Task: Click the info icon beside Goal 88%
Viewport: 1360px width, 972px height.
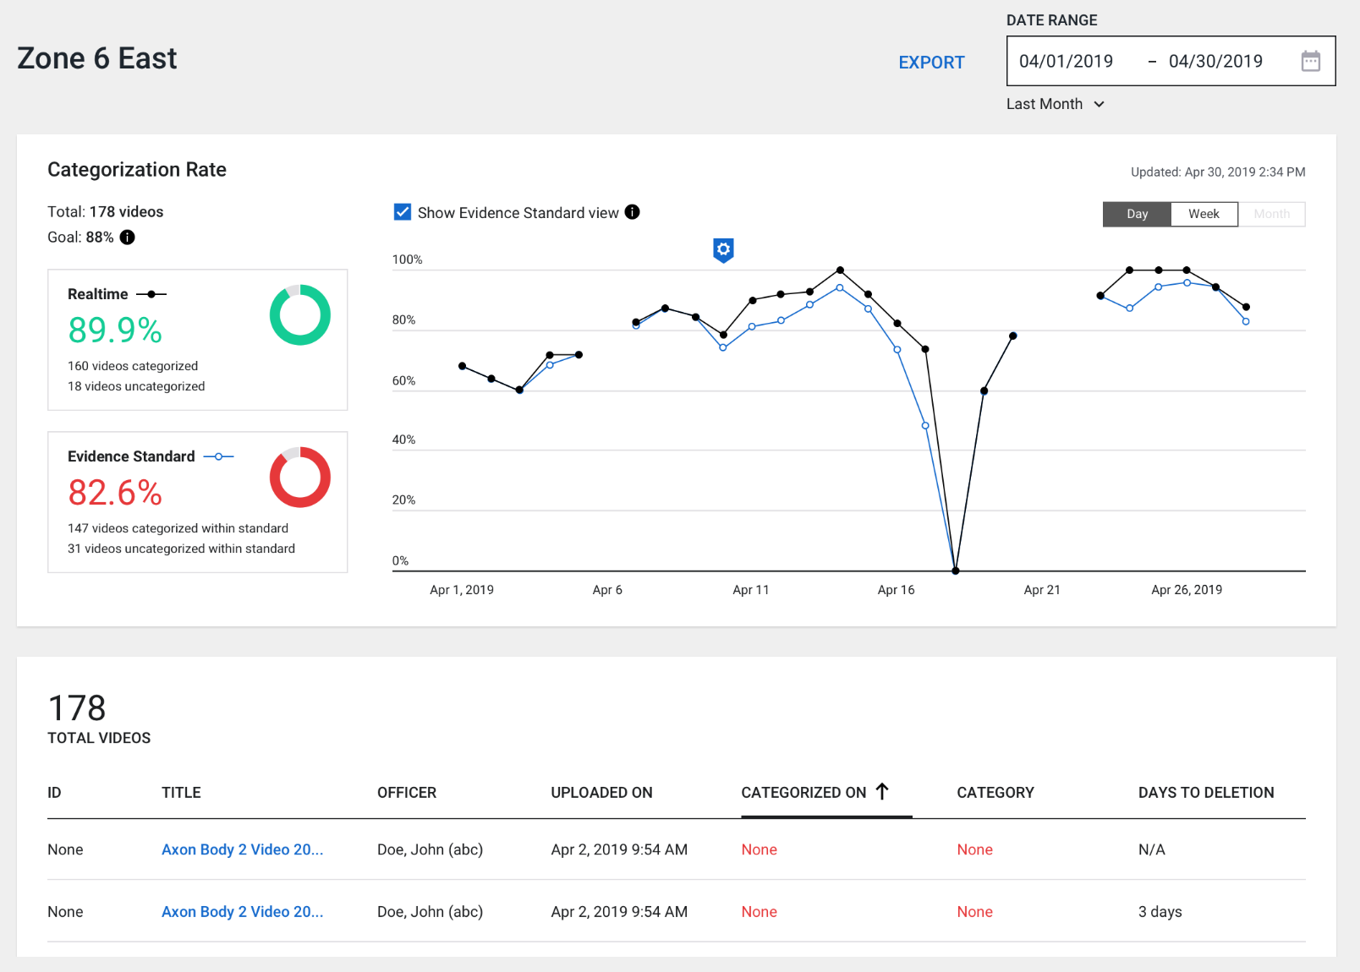Action: pyautogui.click(x=127, y=238)
